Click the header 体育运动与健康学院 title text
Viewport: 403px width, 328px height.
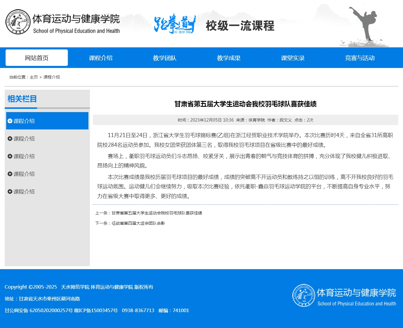[x=76, y=19]
